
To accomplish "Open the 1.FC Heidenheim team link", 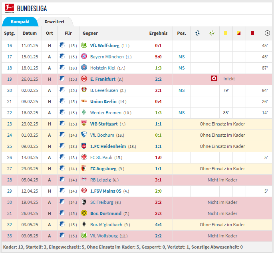I will coord(108,146).
